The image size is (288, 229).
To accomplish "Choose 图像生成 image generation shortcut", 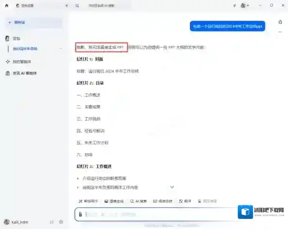I will [114, 201].
